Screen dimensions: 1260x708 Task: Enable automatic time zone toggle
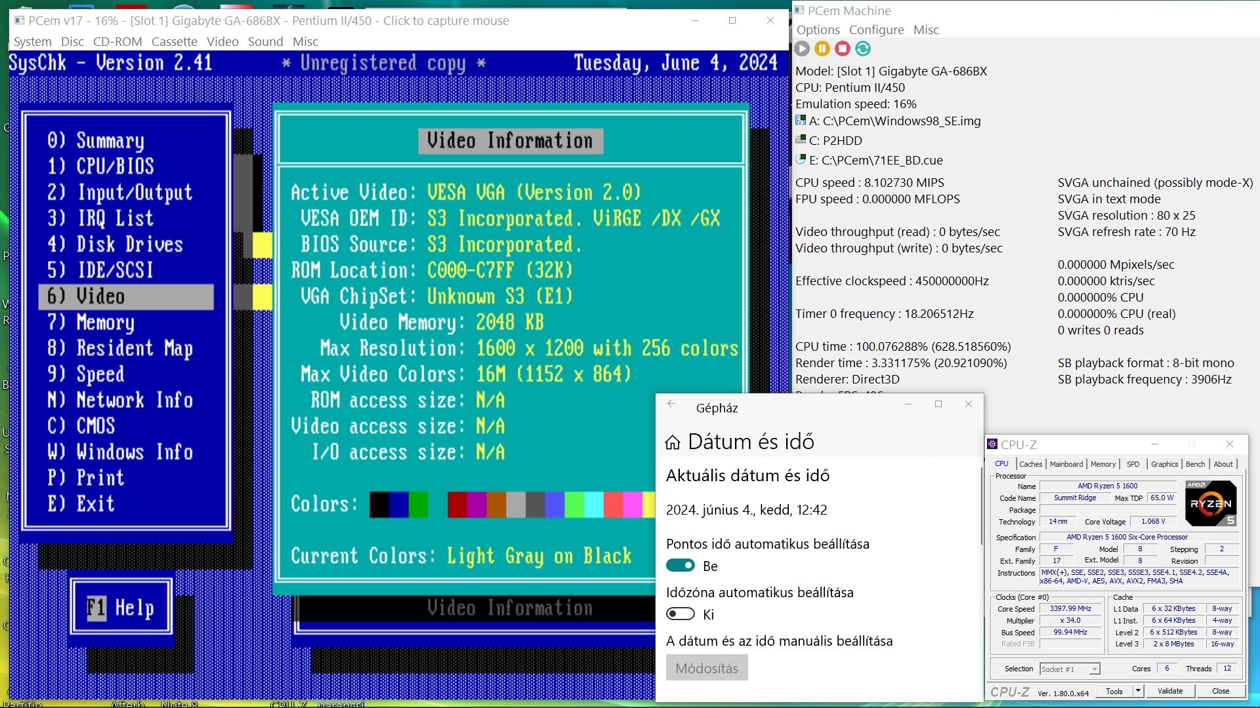point(681,614)
